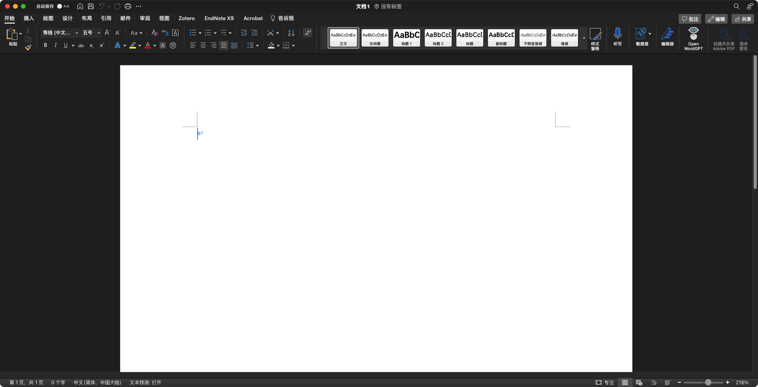Viewport: 758px width, 387px height.
Task: Select the Format Painter brush icon
Action: 28,47
